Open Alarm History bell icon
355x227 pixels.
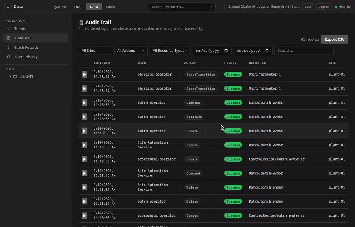[x=9, y=57]
